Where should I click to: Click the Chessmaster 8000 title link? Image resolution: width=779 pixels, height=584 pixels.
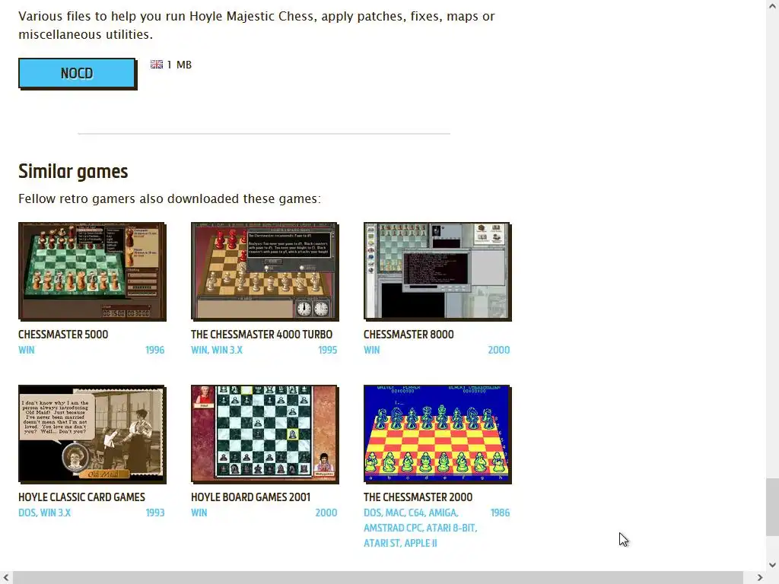tap(409, 335)
